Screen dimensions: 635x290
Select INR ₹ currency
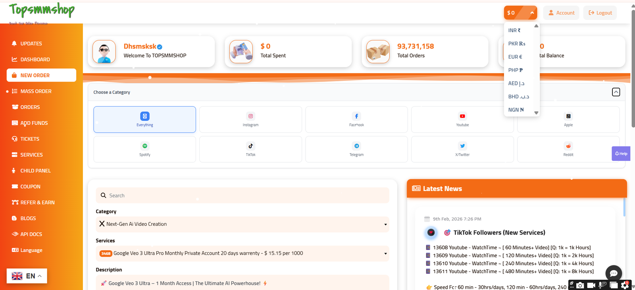pyautogui.click(x=514, y=31)
